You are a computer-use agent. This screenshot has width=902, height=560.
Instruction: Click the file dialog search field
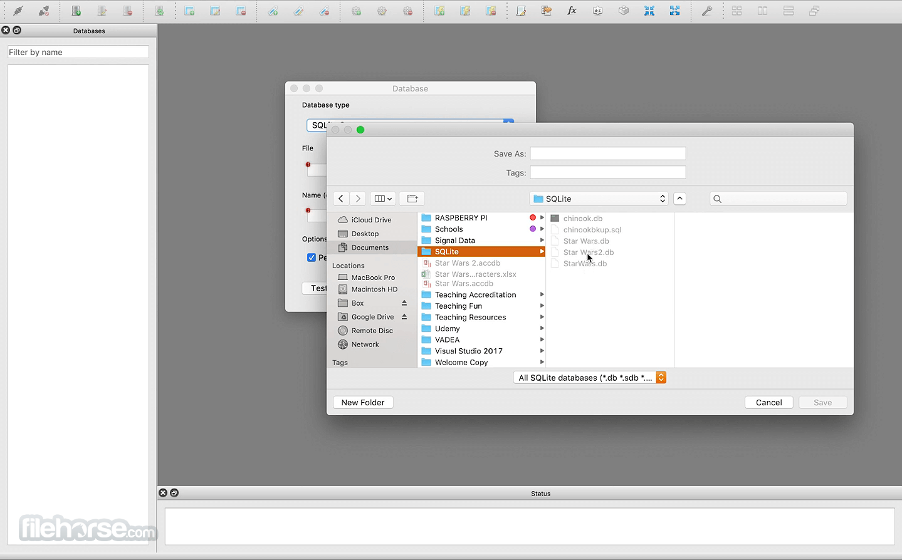(779, 199)
